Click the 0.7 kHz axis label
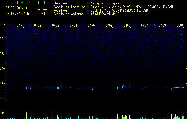Image resolution: width=187 pixels, height=119 pixels. click(3, 98)
